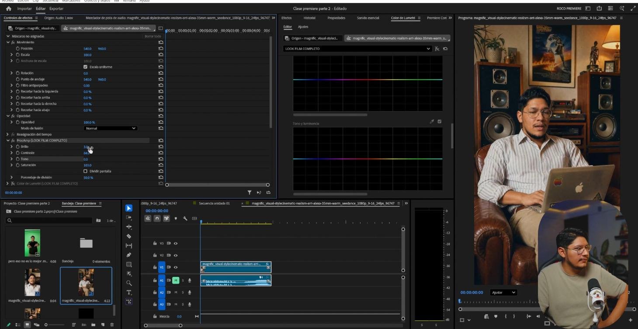Select the Type tool (T)
The width and height of the screenshot is (638, 329).
(129, 292)
